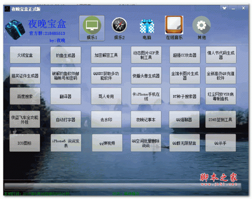Open the 去水印 tool
This screenshot has width=252, height=199.
[106, 119]
